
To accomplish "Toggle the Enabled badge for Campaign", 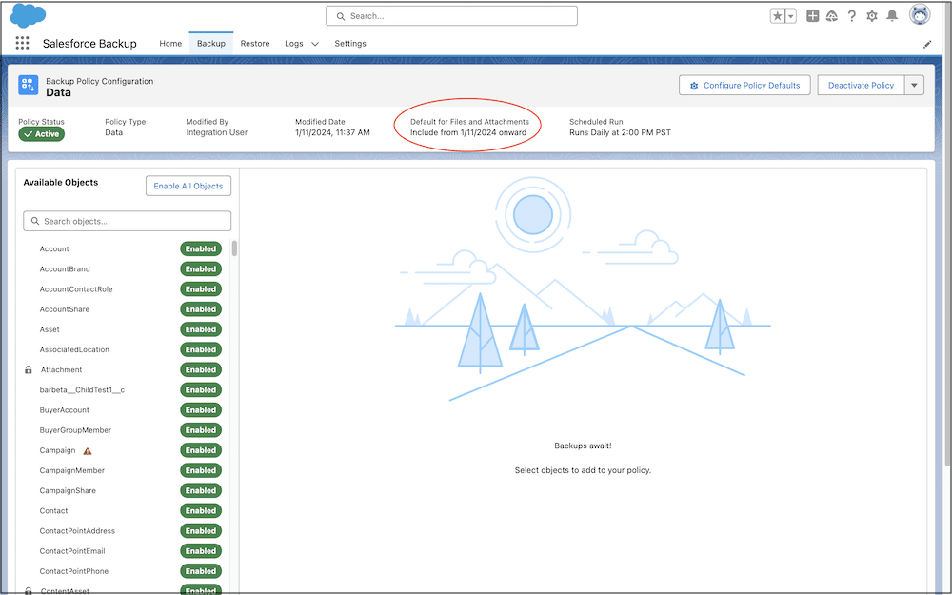I will click(x=201, y=450).
